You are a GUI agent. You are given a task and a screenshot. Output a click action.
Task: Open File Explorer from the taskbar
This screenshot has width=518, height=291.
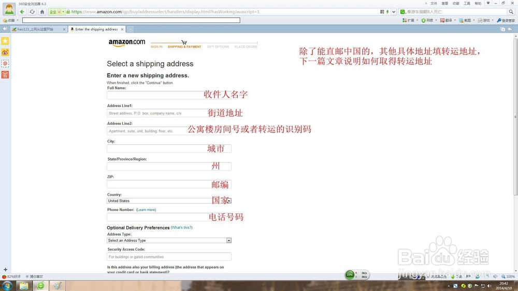24,286
